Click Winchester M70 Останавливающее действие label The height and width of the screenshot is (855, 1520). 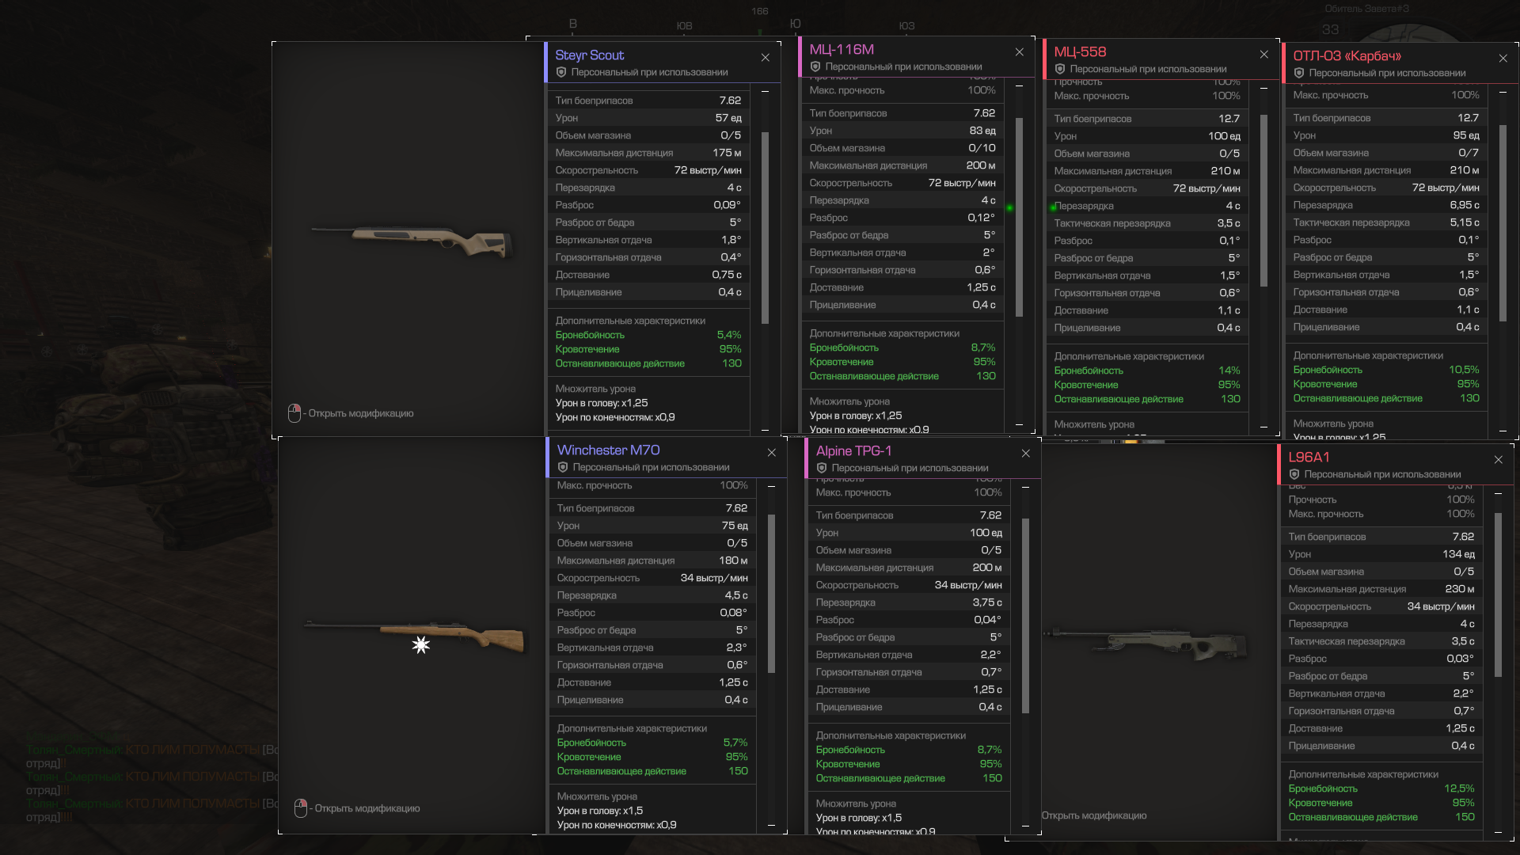[x=621, y=771]
